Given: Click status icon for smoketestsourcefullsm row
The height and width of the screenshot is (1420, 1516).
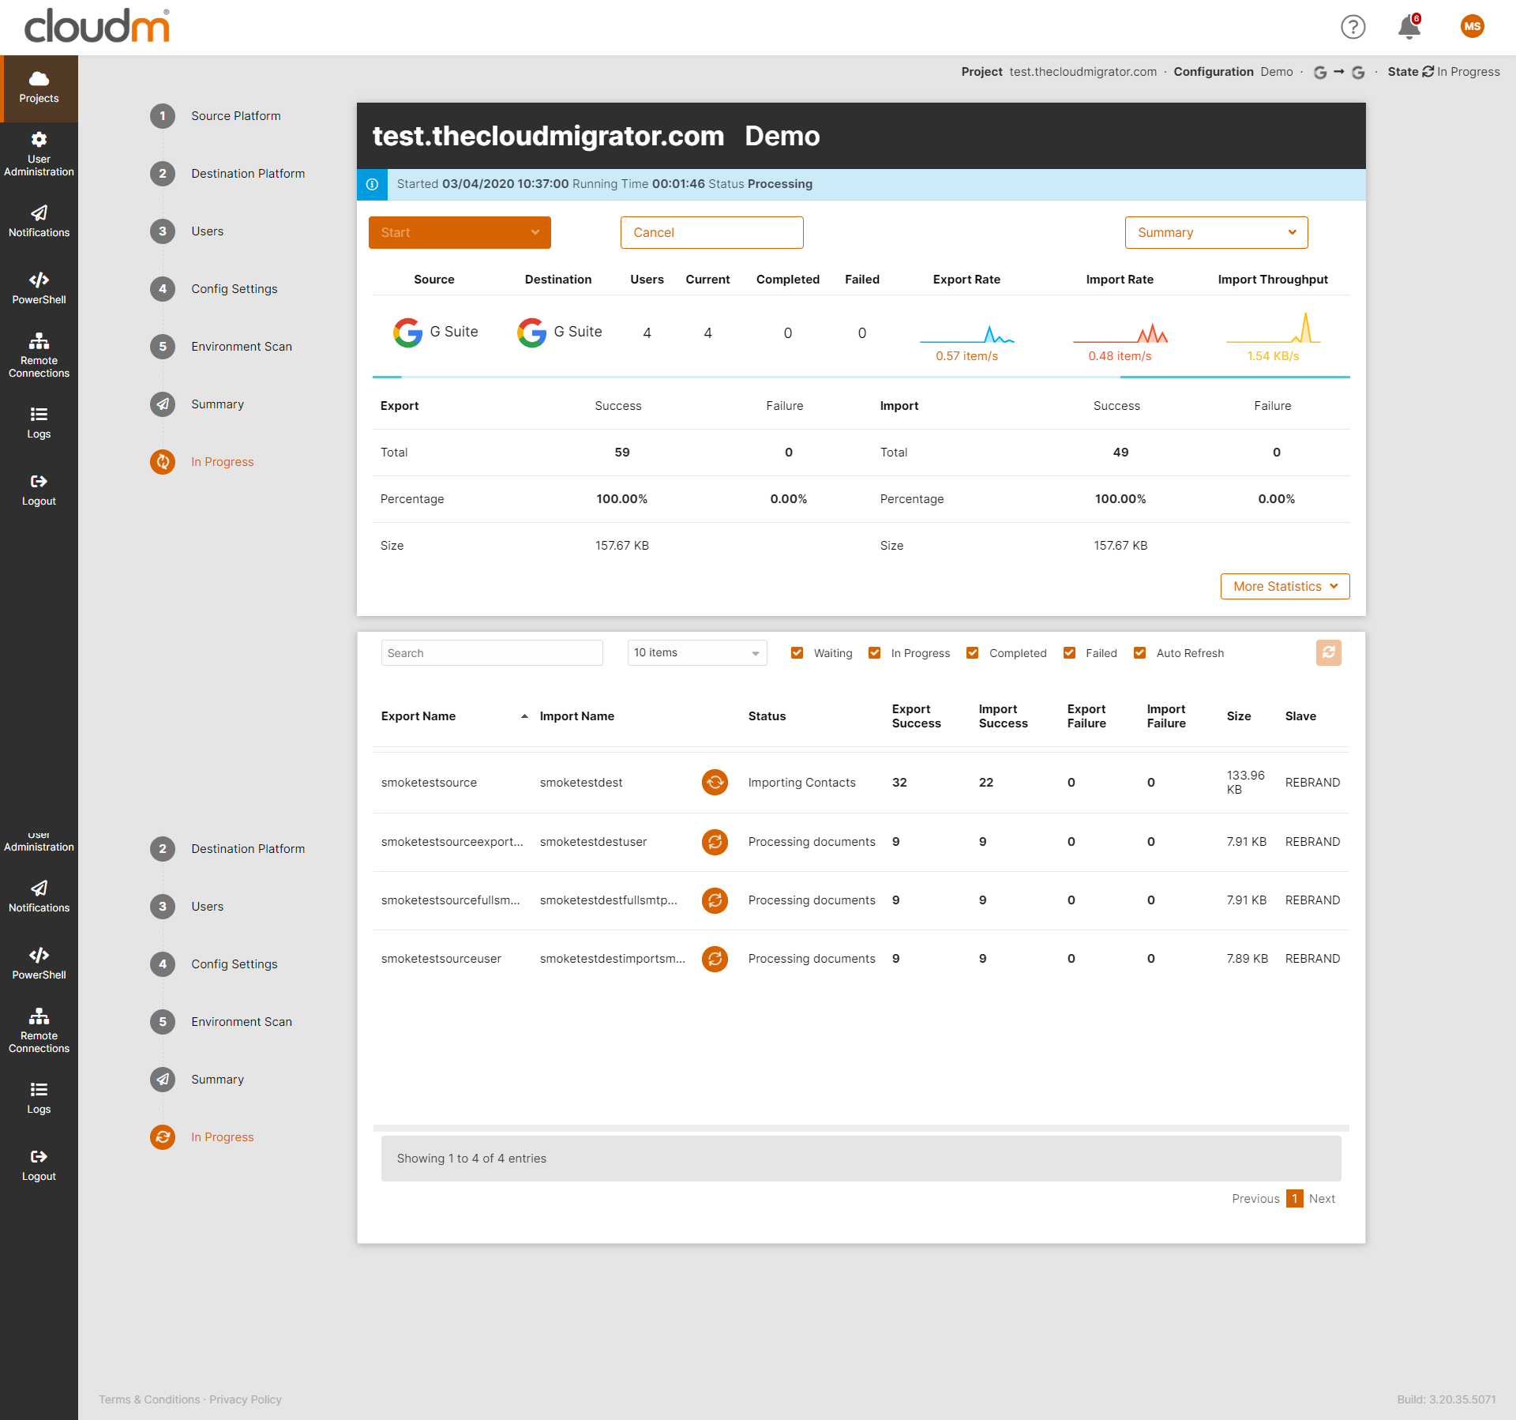Looking at the screenshot, I should [x=715, y=900].
